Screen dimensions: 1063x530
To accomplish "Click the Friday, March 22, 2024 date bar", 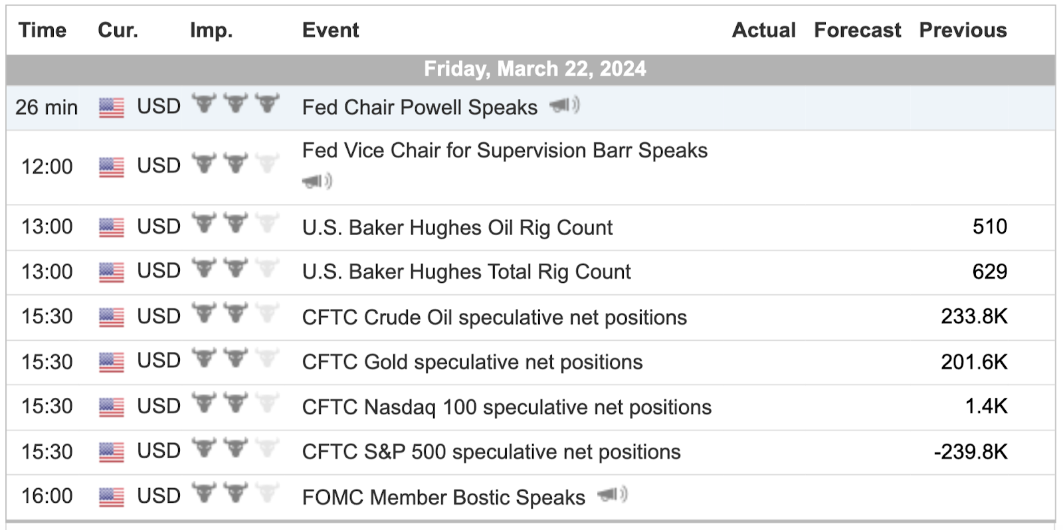I will click(x=531, y=69).
